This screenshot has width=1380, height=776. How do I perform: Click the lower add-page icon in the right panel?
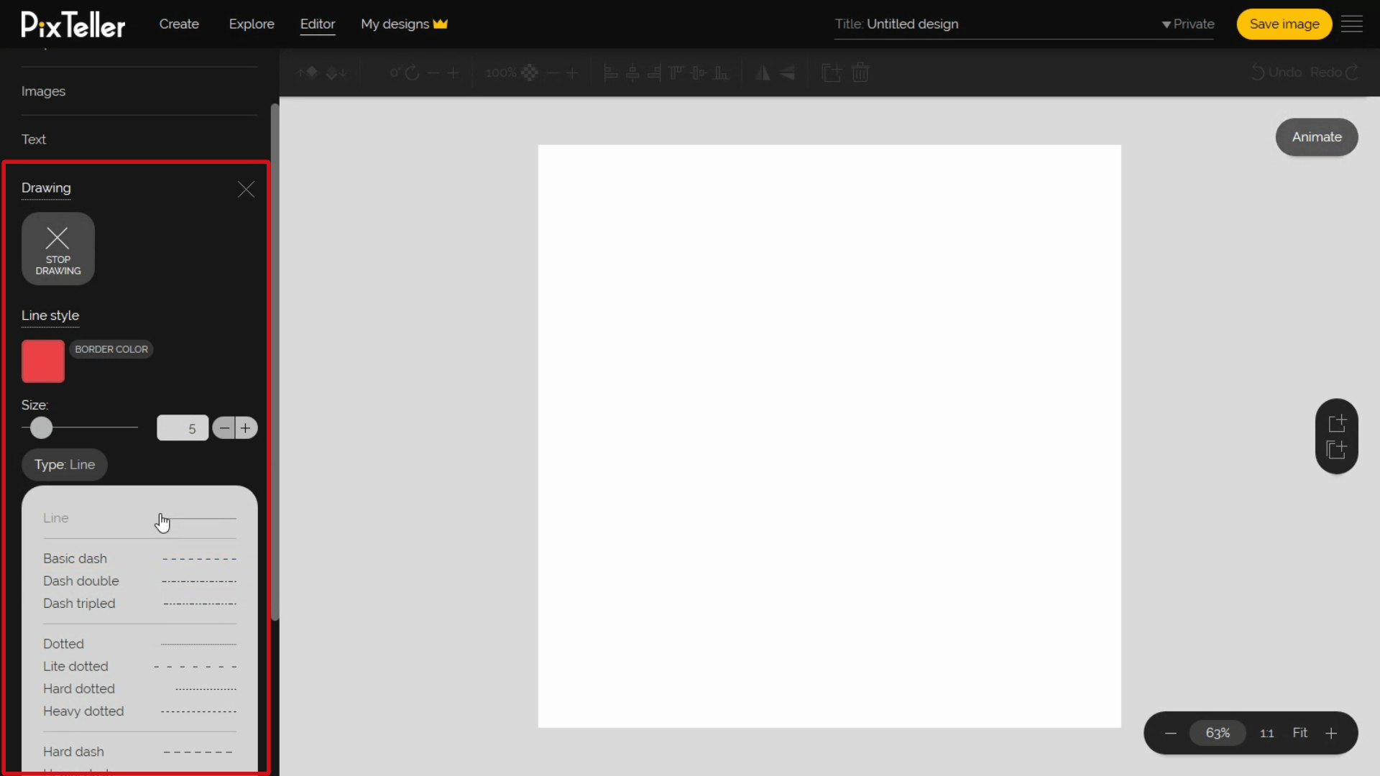(1337, 450)
